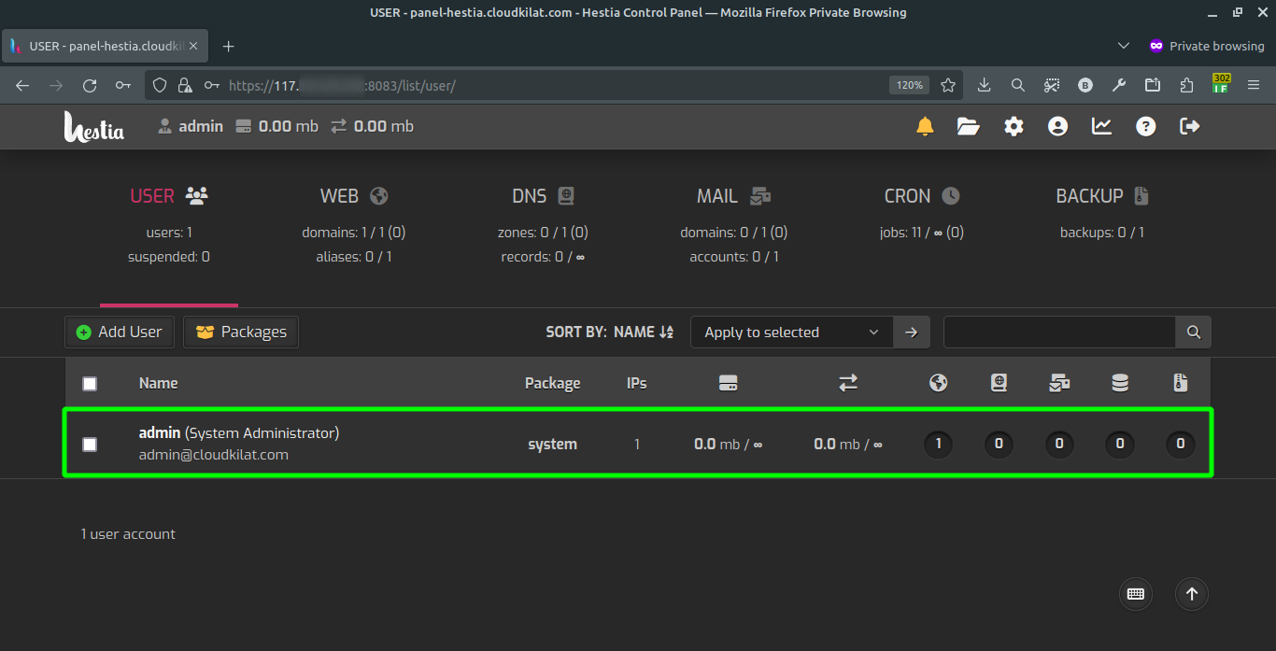Show keyboard shortcuts icon
Viewport: 1276px width, 651px height.
pyautogui.click(x=1136, y=593)
